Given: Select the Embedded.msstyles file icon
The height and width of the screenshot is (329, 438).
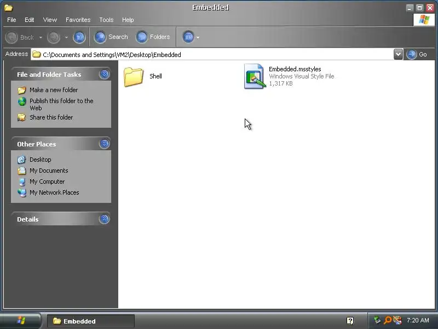Looking at the screenshot, I should point(254,76).
